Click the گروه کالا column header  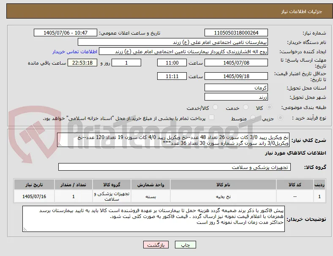coord(112,185)
